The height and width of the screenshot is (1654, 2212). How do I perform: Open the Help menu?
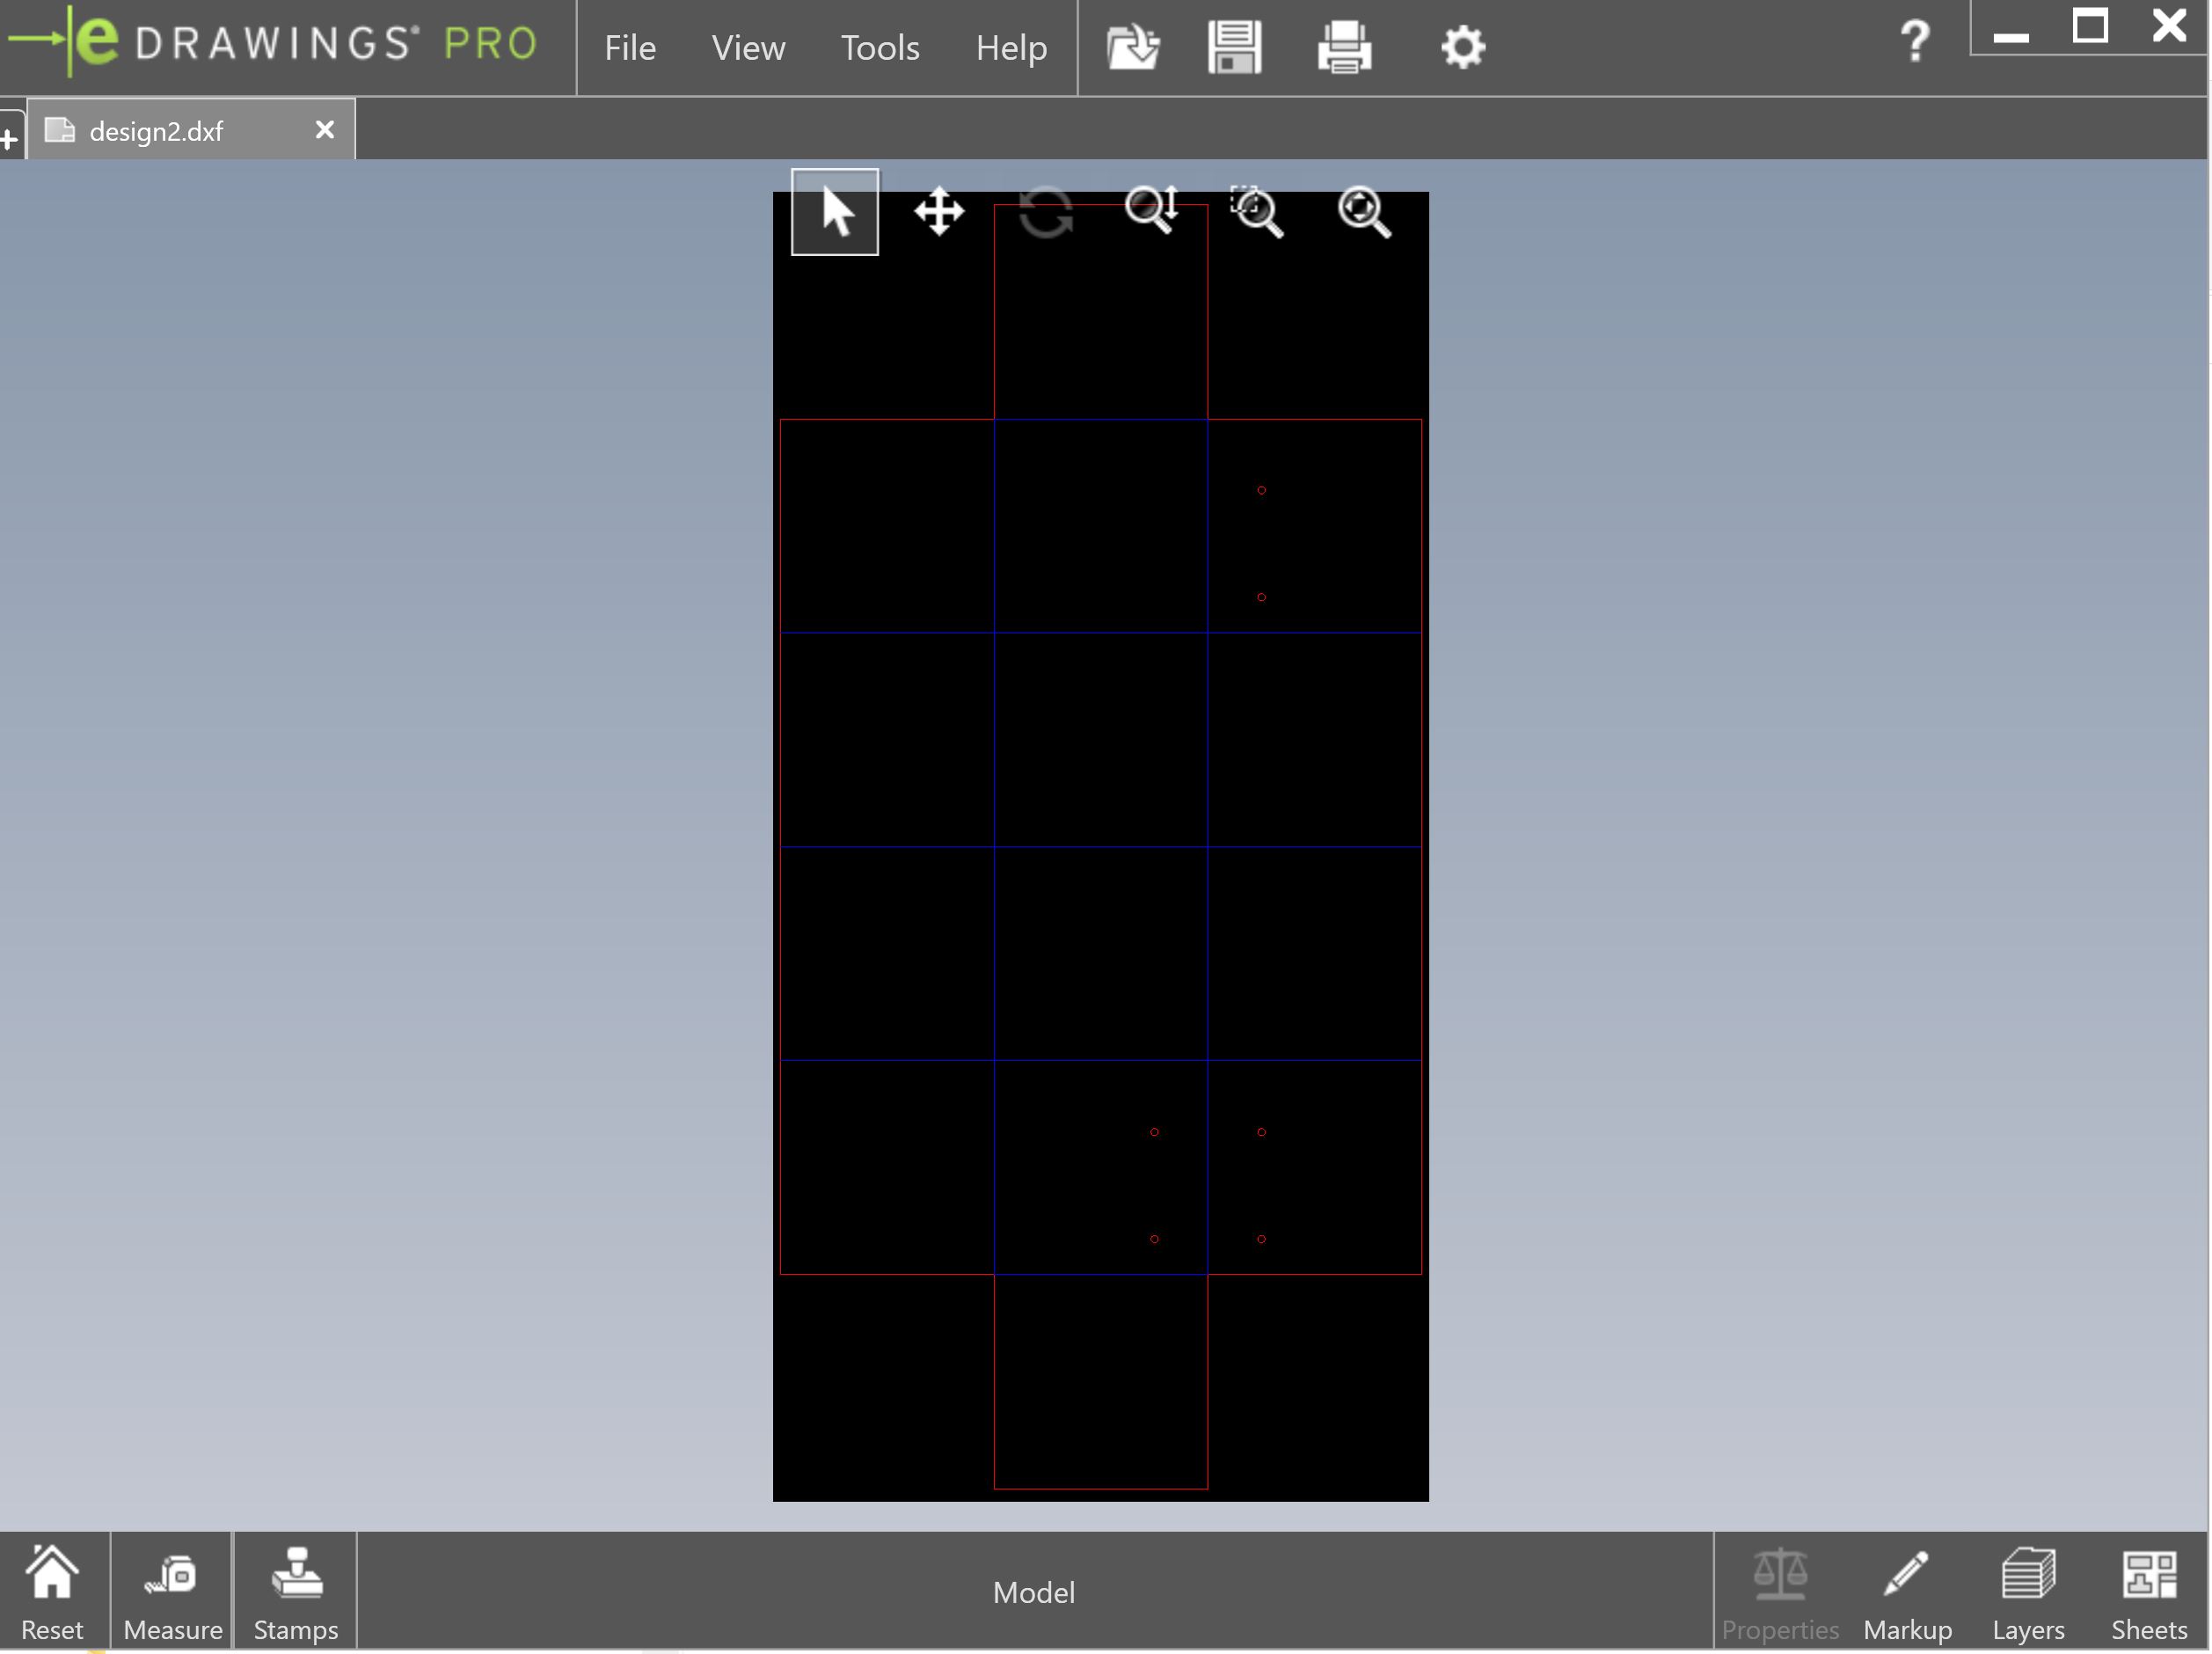click(1011, 47)
